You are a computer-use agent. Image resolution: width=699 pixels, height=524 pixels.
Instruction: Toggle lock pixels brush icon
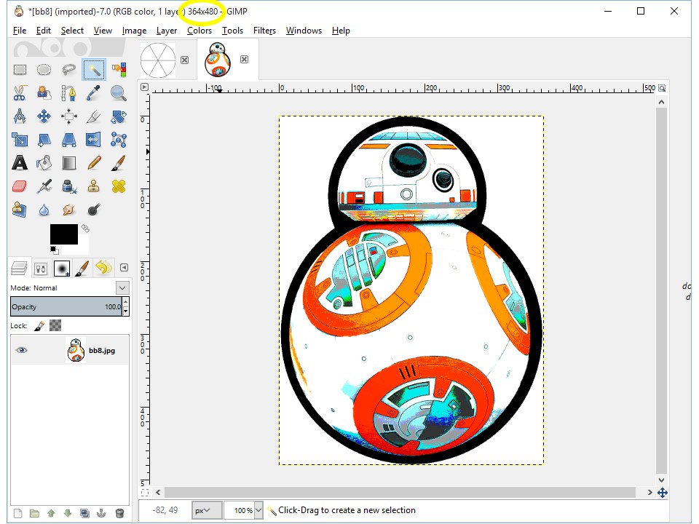click(x=39, y=325)
